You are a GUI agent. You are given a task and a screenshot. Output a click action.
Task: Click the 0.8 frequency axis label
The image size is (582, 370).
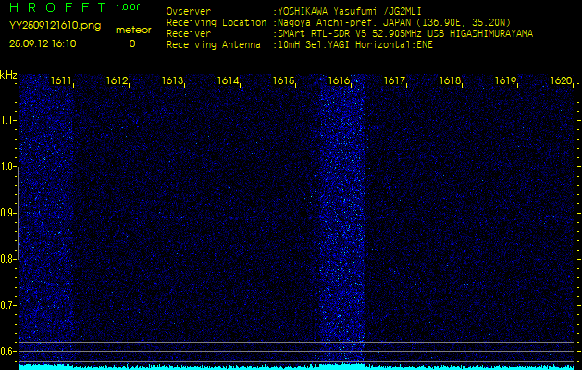(x=7, y=259)
